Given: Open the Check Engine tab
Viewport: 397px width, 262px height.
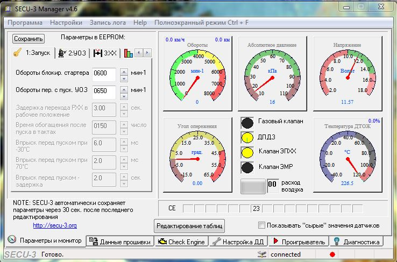Looking at the screenshot, I should (x=181, y=242).
